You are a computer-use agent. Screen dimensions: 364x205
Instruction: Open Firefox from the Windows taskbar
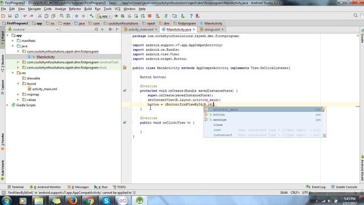coord(73,200)
